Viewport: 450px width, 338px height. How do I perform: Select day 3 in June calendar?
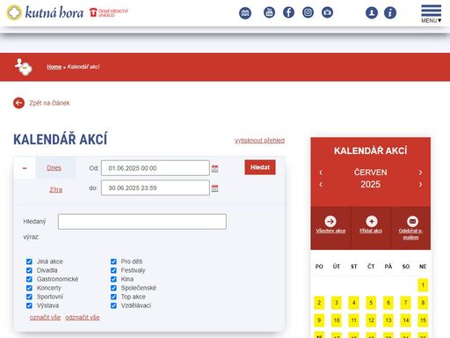point(337,303)
